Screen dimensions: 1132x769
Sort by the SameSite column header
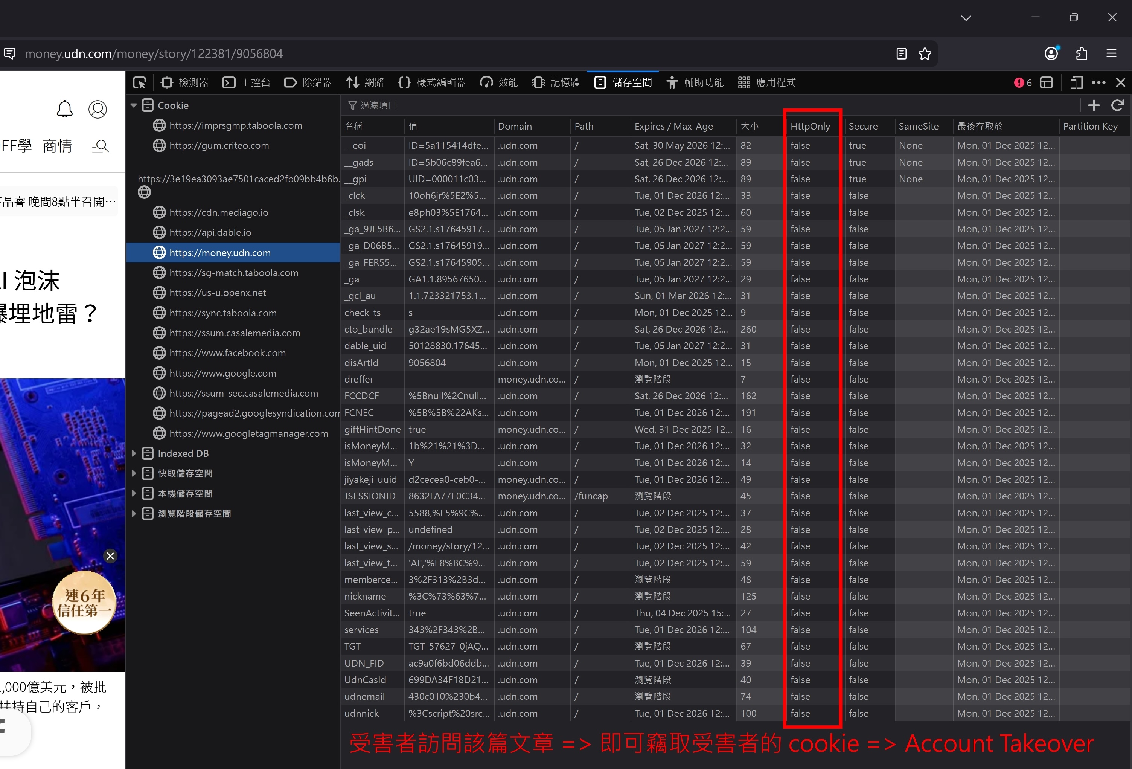(x=924, y=126)
